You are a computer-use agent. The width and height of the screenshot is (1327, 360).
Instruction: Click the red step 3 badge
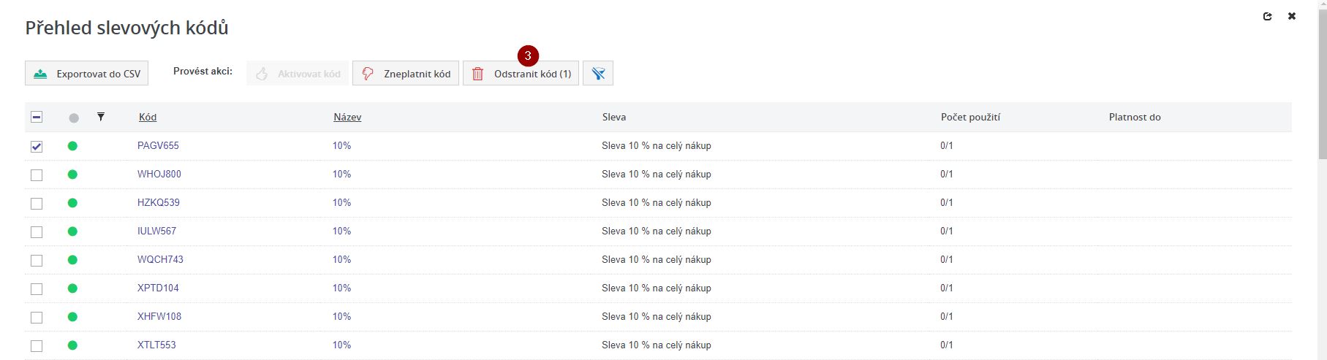(528, 56)
